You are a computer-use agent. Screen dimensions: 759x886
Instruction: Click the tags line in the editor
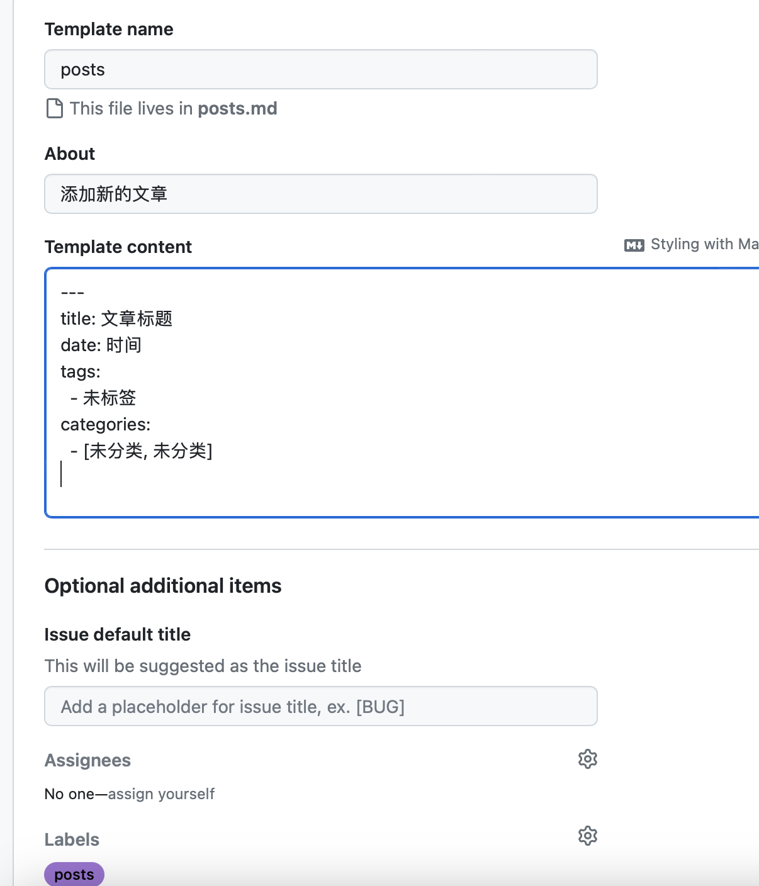coord(80,371)
